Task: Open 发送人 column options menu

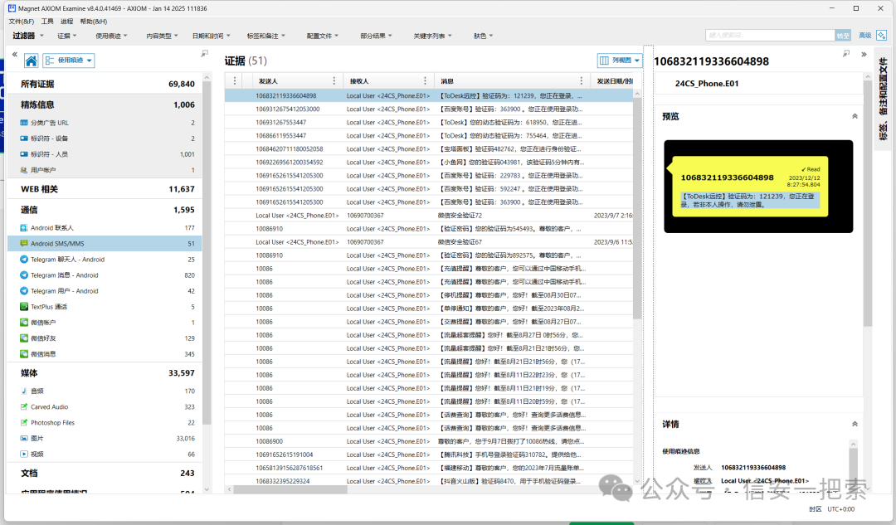Action: 334,81
